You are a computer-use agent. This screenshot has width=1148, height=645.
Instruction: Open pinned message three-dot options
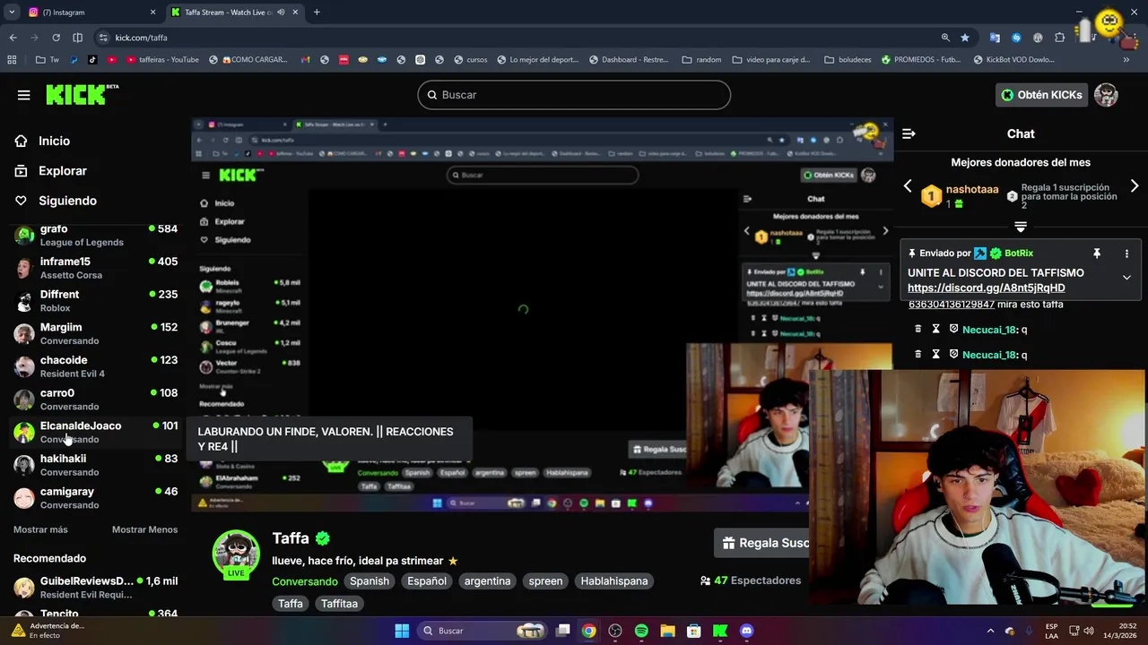click(x=1126, y=254)
